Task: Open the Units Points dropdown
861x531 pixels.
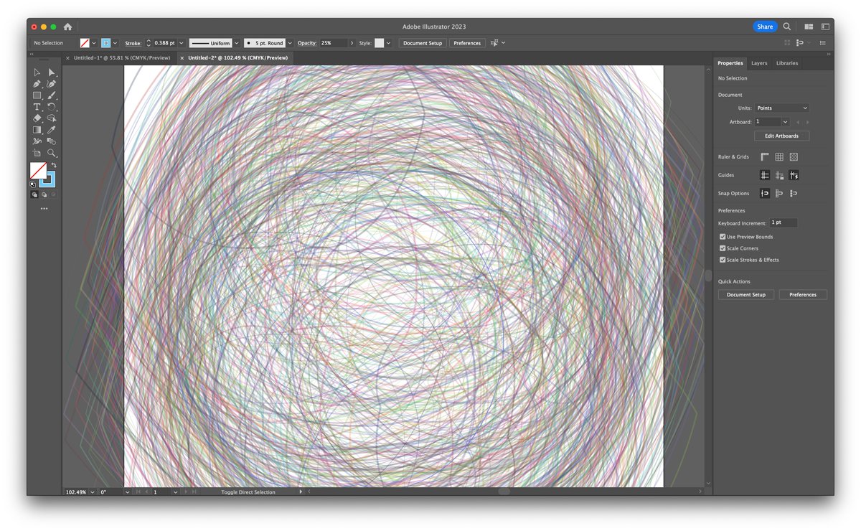Action: click(782, 108)
